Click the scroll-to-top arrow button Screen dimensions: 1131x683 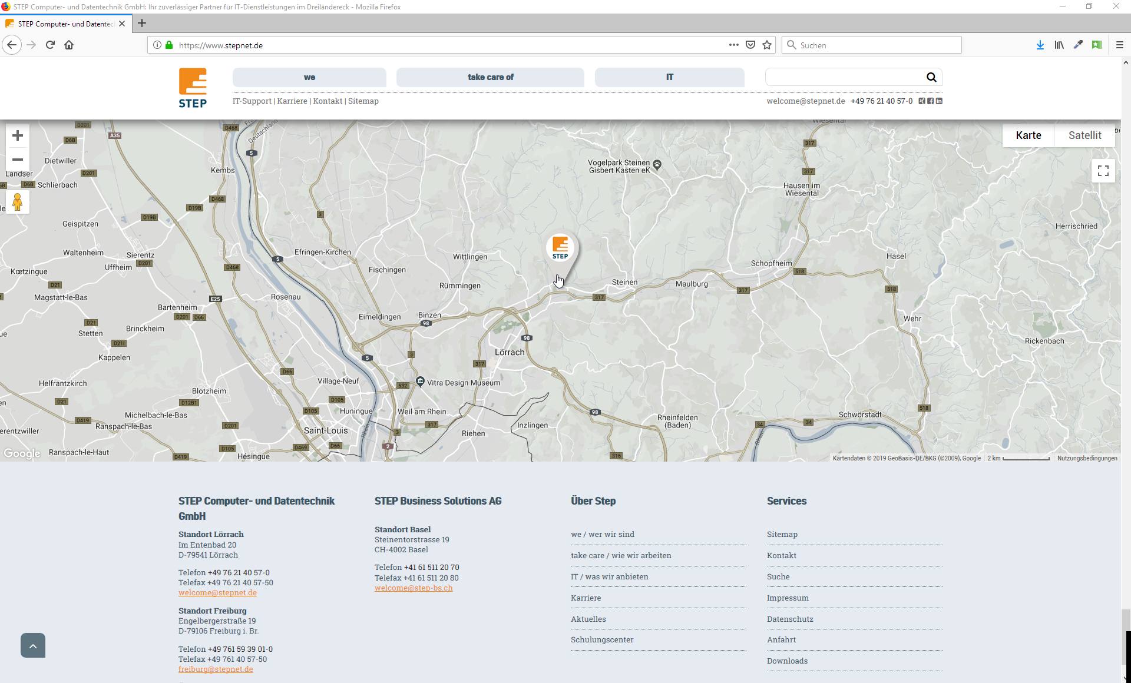pos(33,645)
